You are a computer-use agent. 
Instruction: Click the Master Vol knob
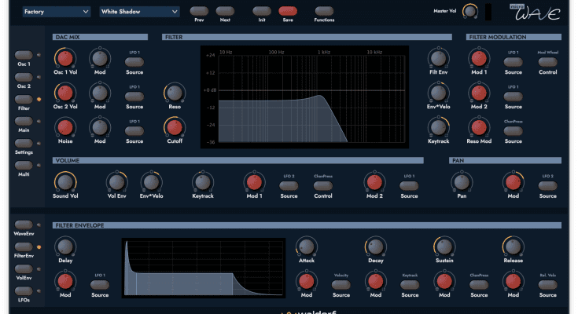tap(470, 11)
